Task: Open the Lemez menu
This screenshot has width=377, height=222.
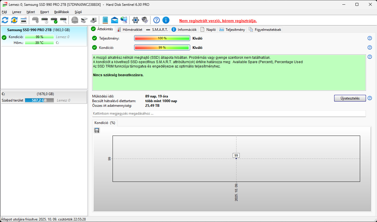Action: 17,12
